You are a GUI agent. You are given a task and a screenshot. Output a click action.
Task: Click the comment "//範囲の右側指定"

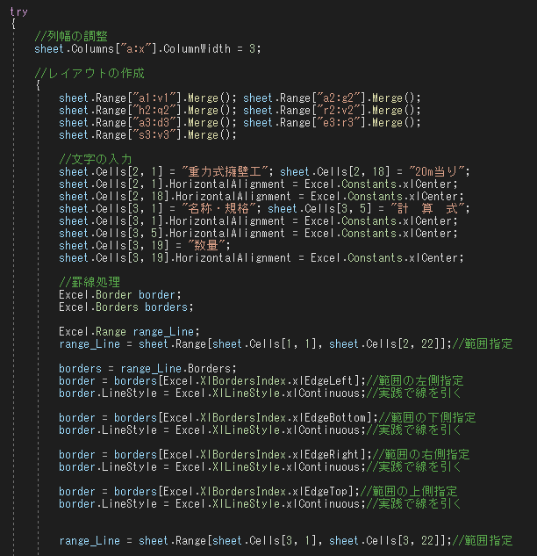click(x=421, y=455)
